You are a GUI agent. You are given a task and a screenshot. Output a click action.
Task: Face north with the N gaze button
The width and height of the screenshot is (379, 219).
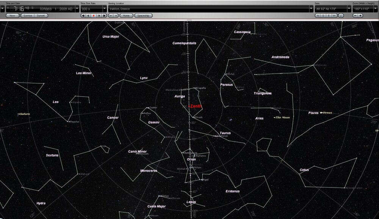pos(318,16)
